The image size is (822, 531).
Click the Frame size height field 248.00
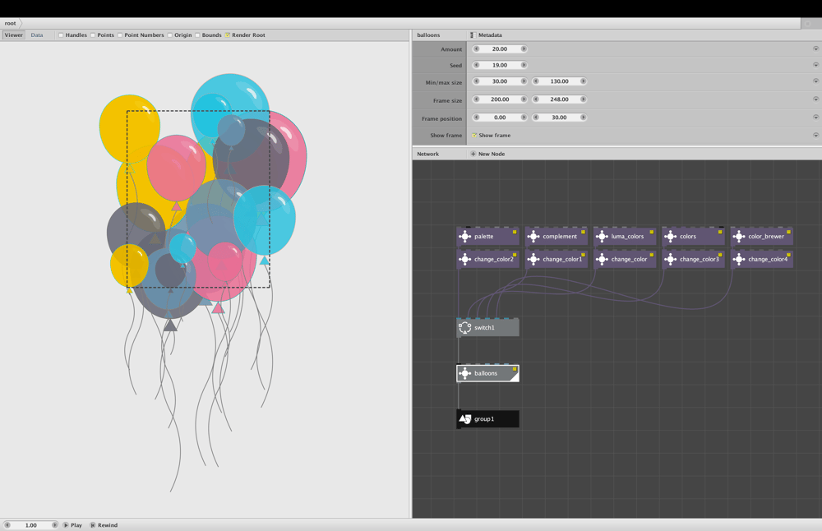pos(559,99)
